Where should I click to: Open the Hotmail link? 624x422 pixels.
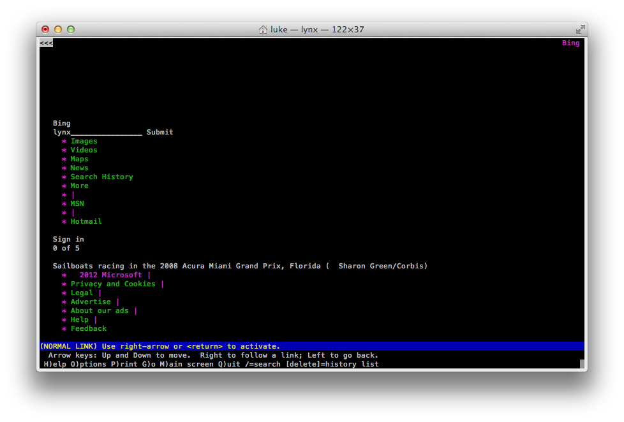(86, 222)
